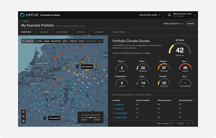Viewport: 216px width, 138px height.
Task: Show info for the Hail score
Action: tap(187, 76)
